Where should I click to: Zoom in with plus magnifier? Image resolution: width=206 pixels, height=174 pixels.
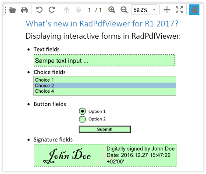point(112,10)
